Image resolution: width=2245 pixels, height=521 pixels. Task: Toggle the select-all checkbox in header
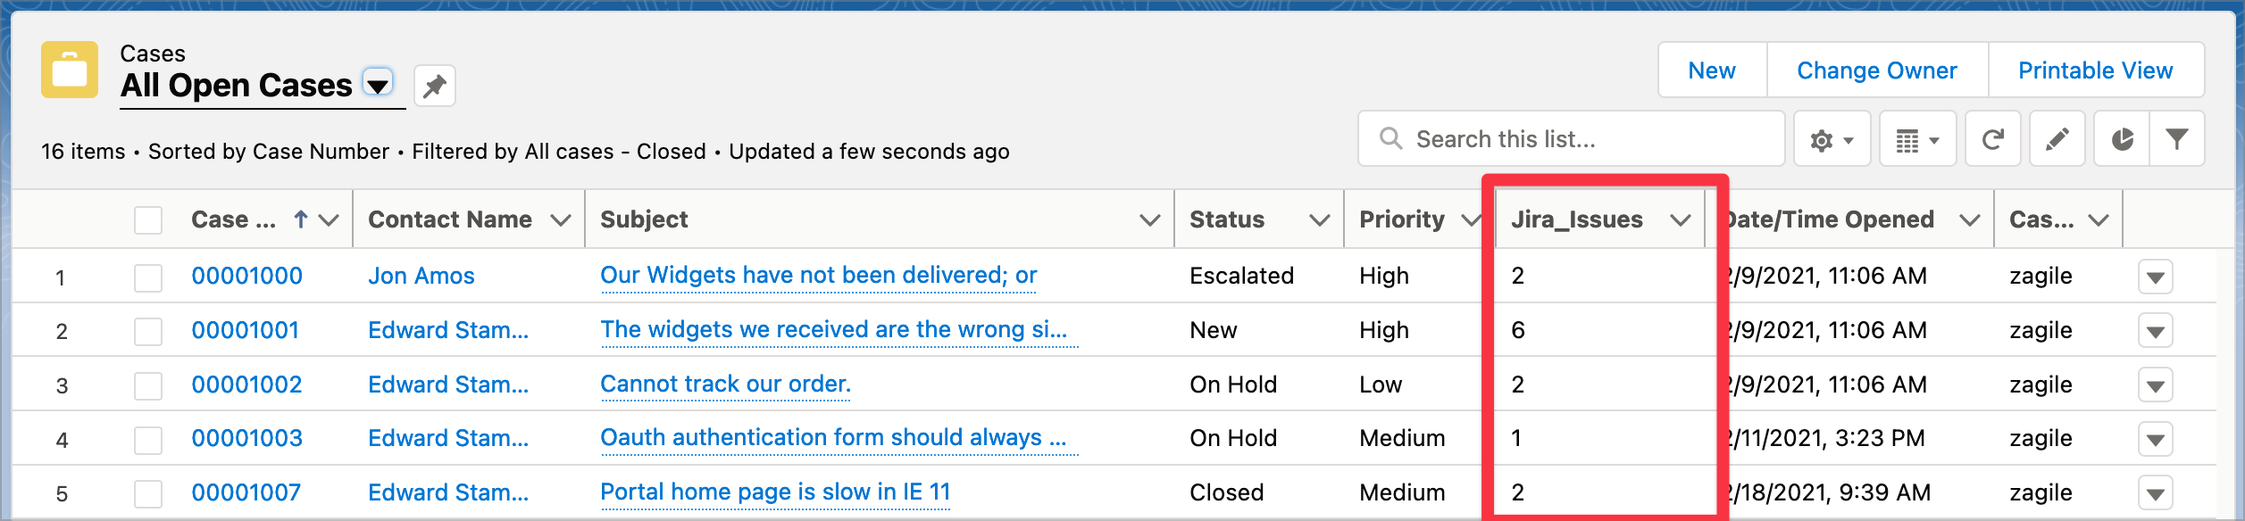pos(148,220)
